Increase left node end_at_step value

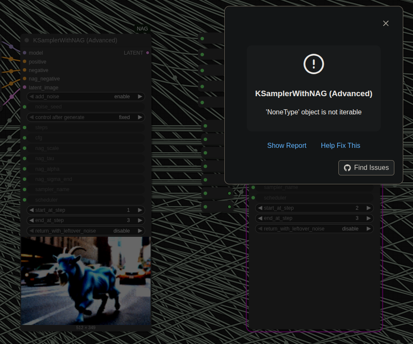pos(140,220)
